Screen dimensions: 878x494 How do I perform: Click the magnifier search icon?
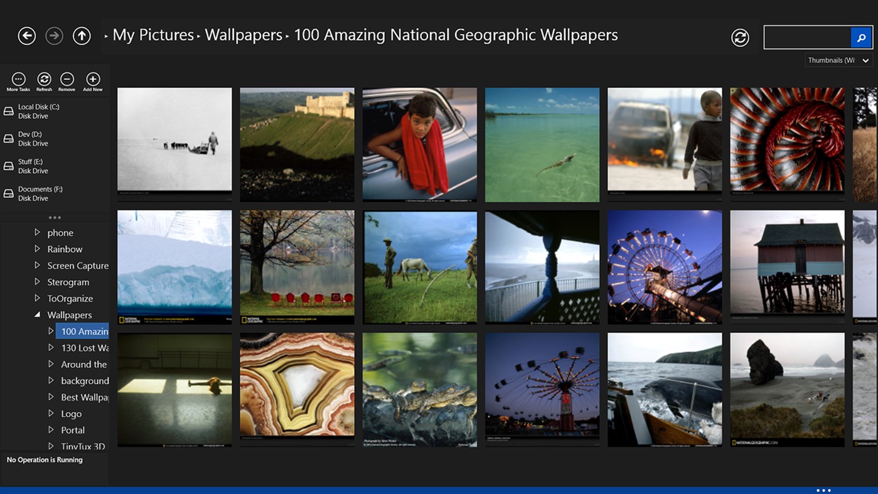(x=861, y=37)
